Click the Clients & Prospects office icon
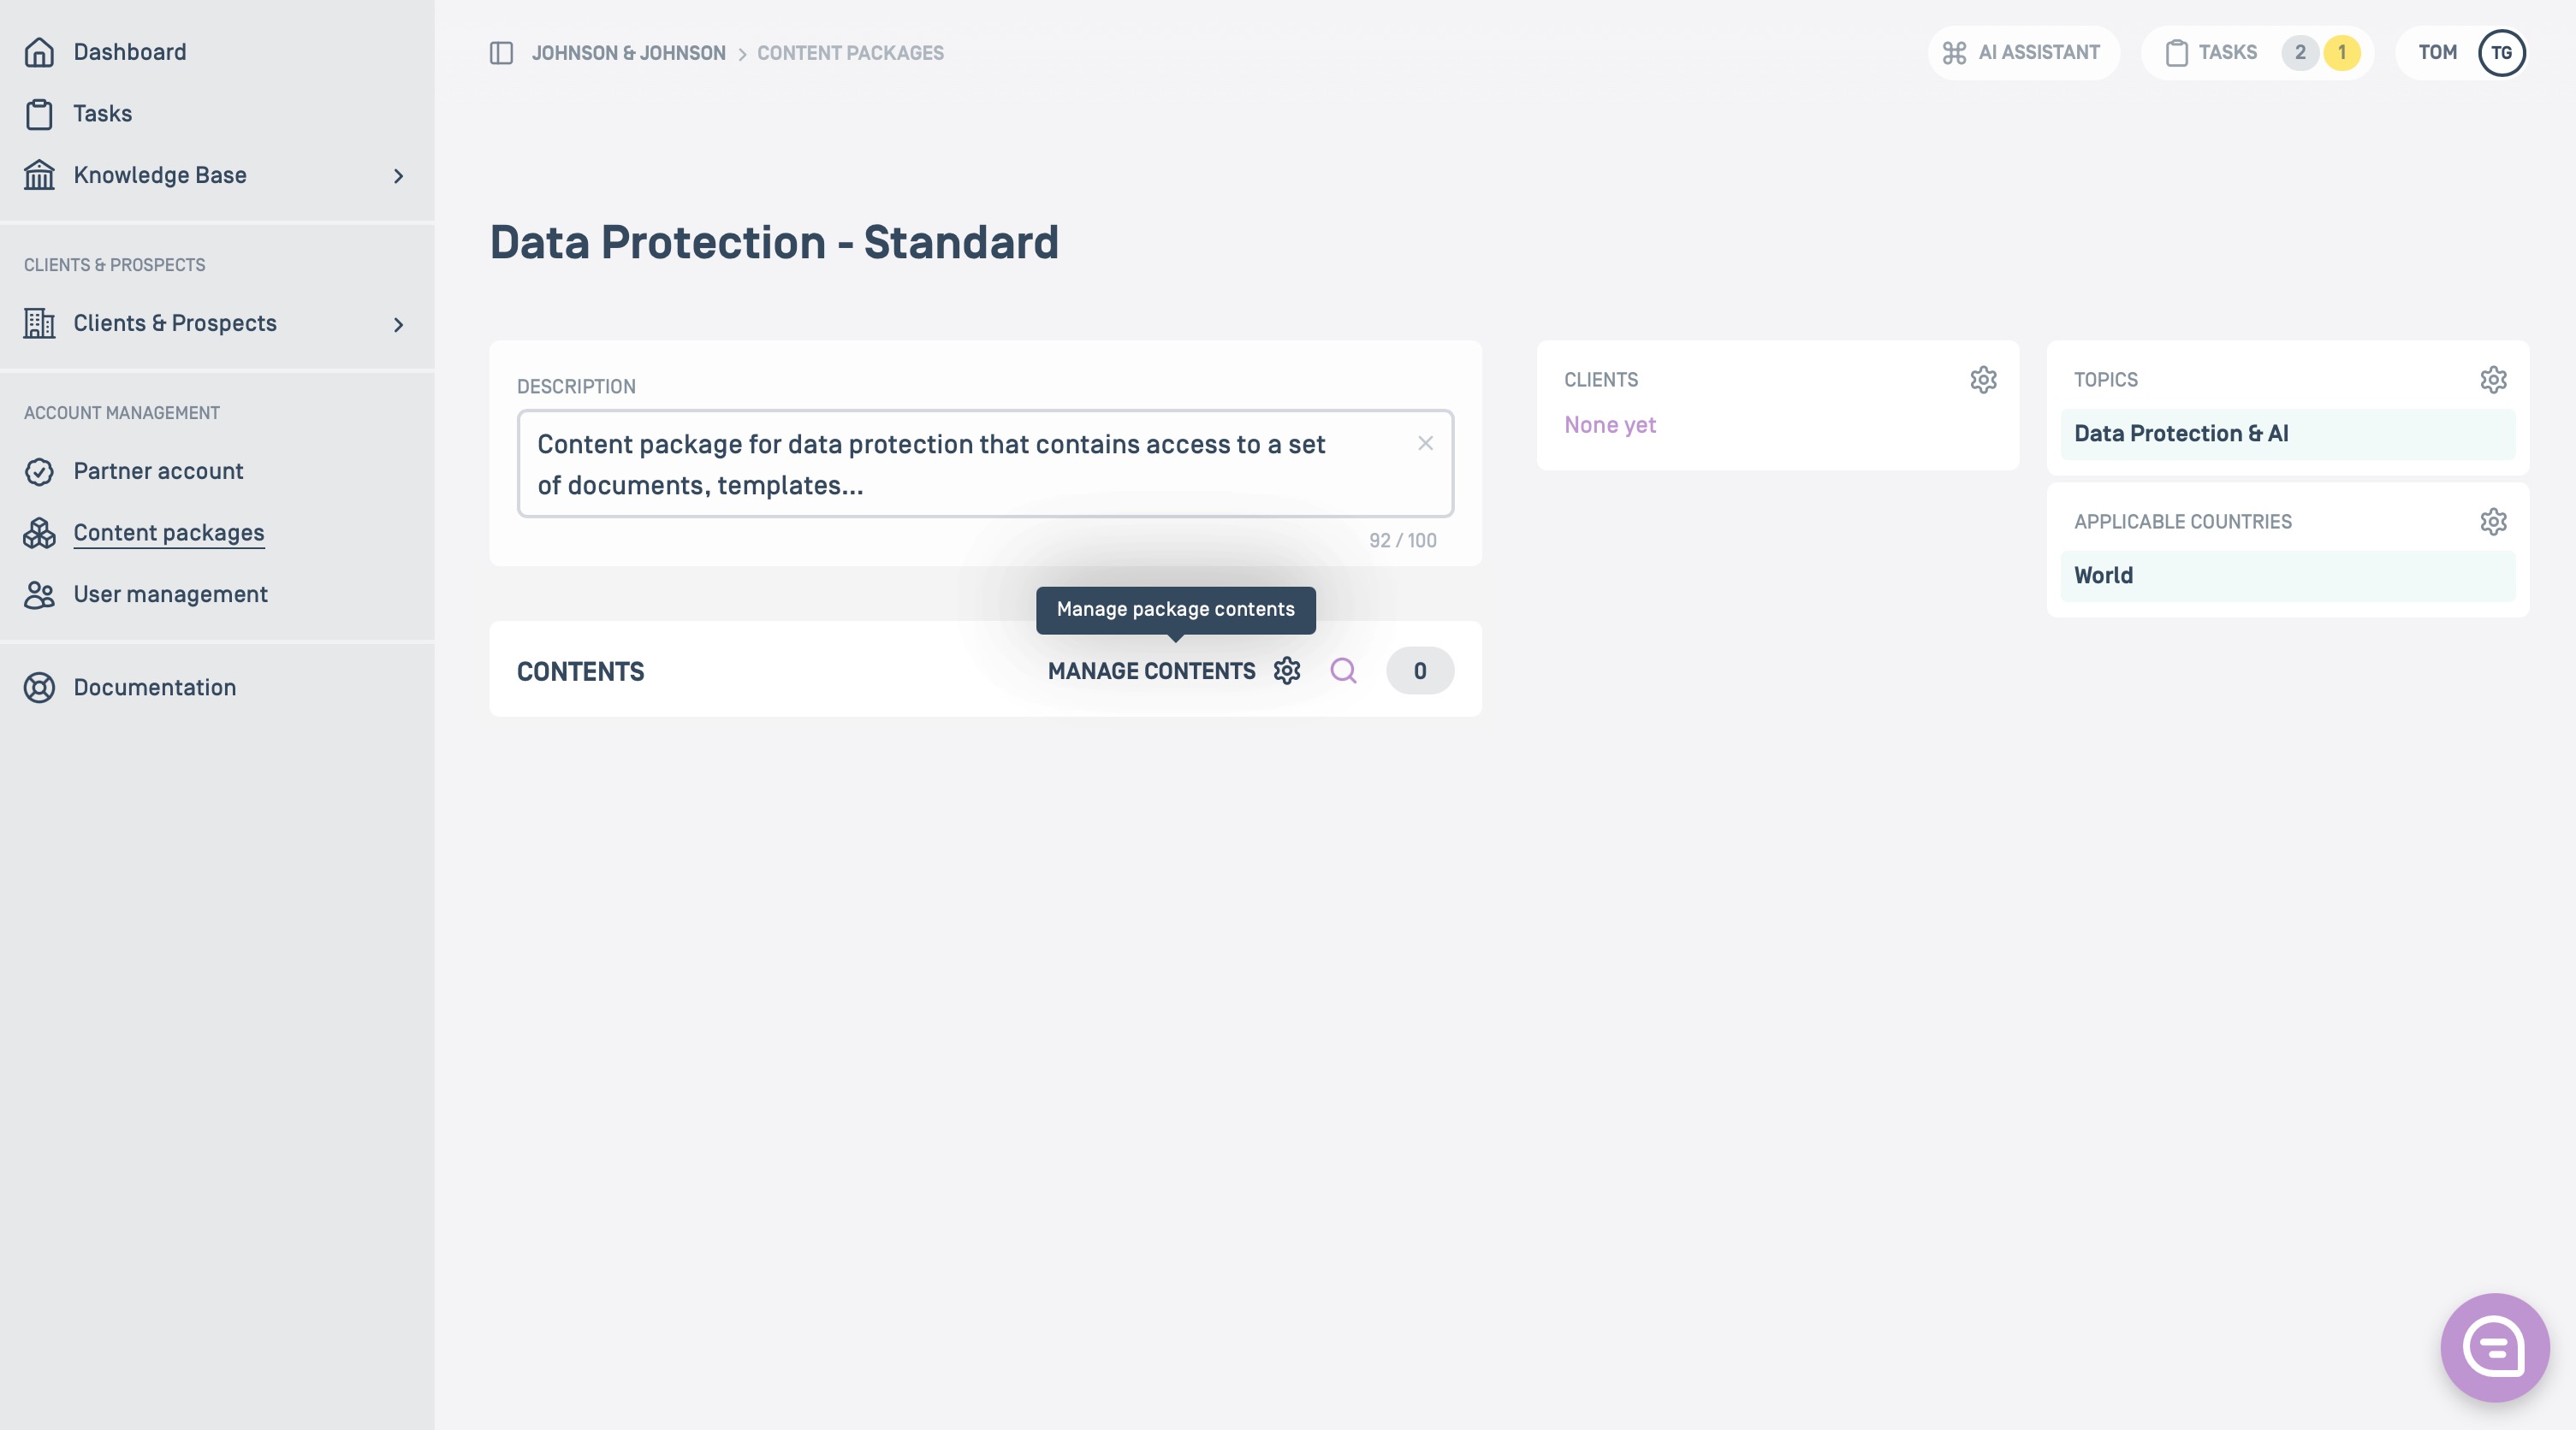Image resolution: width=2576 pixels, height=1430 pixels. [x=39, y=322]
